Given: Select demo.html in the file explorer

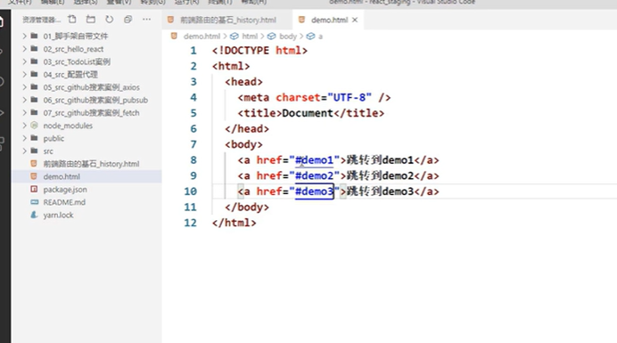Looking at the screenshot, I should (x=62, y=176).
